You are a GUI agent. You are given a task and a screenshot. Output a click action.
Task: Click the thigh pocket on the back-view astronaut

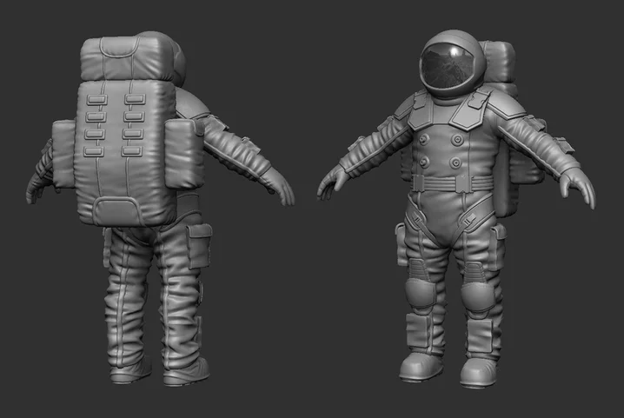[x=198, y=245]
